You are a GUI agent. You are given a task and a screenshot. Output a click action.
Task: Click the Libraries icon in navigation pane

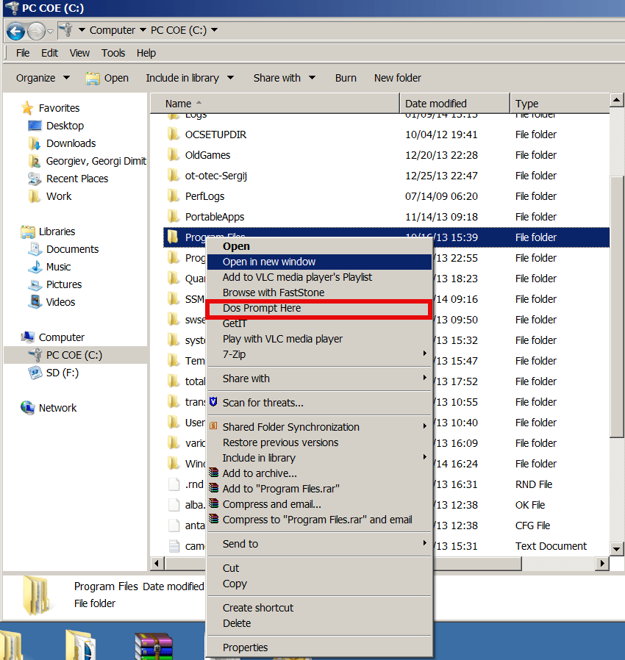pyautogui.click(x=28, y=232)
